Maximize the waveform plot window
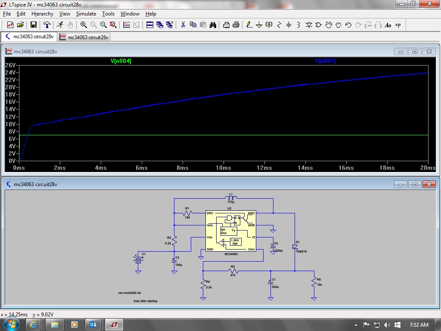This screenshot has width=441, height=331. 415,52
